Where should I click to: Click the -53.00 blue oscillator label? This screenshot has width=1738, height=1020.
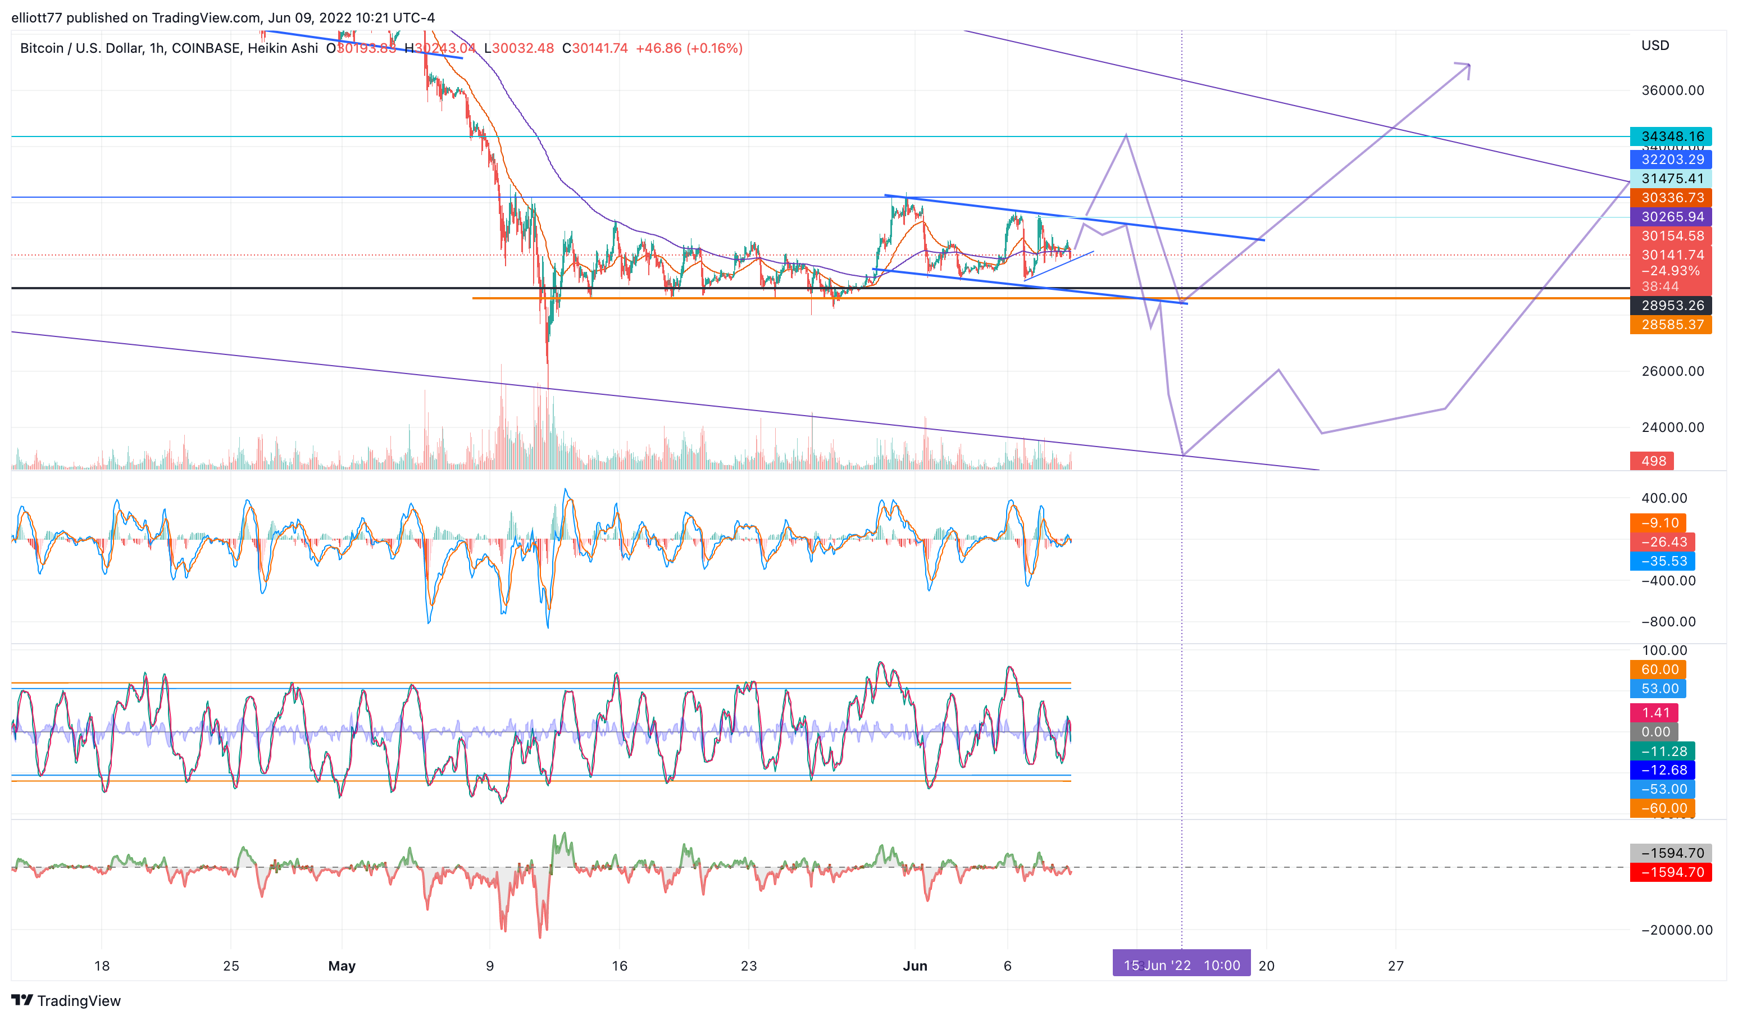point(1662,790)
